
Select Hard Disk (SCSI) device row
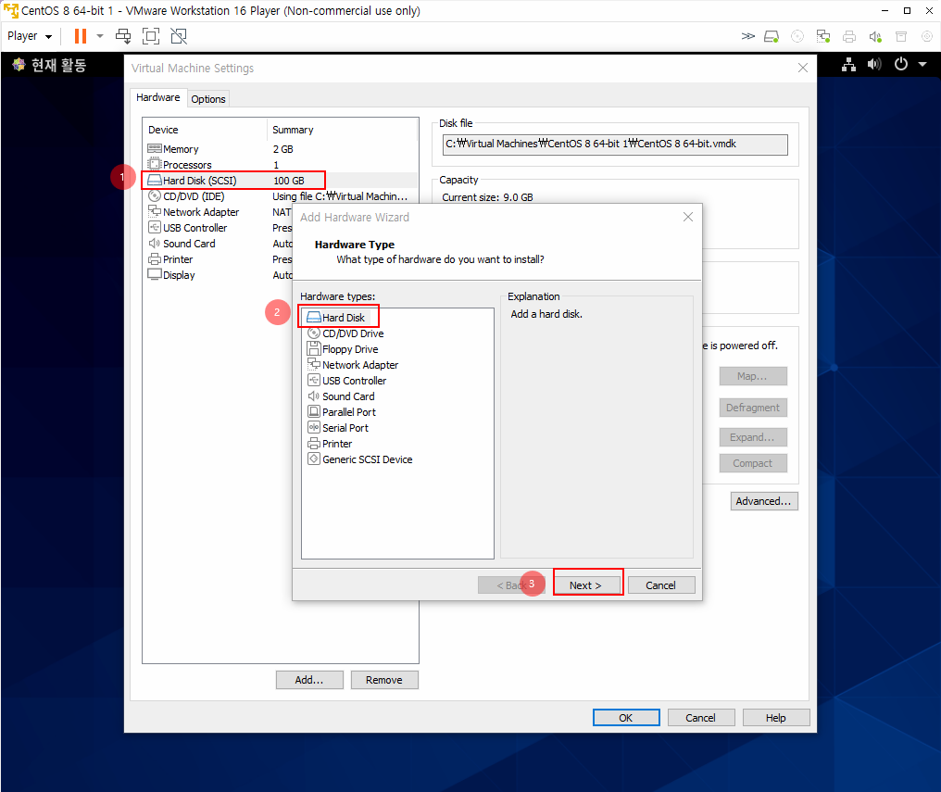pyautogui.click(x=280, y=181)
